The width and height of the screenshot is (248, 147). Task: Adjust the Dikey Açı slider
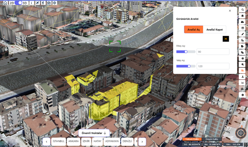[x=186, y=52]
